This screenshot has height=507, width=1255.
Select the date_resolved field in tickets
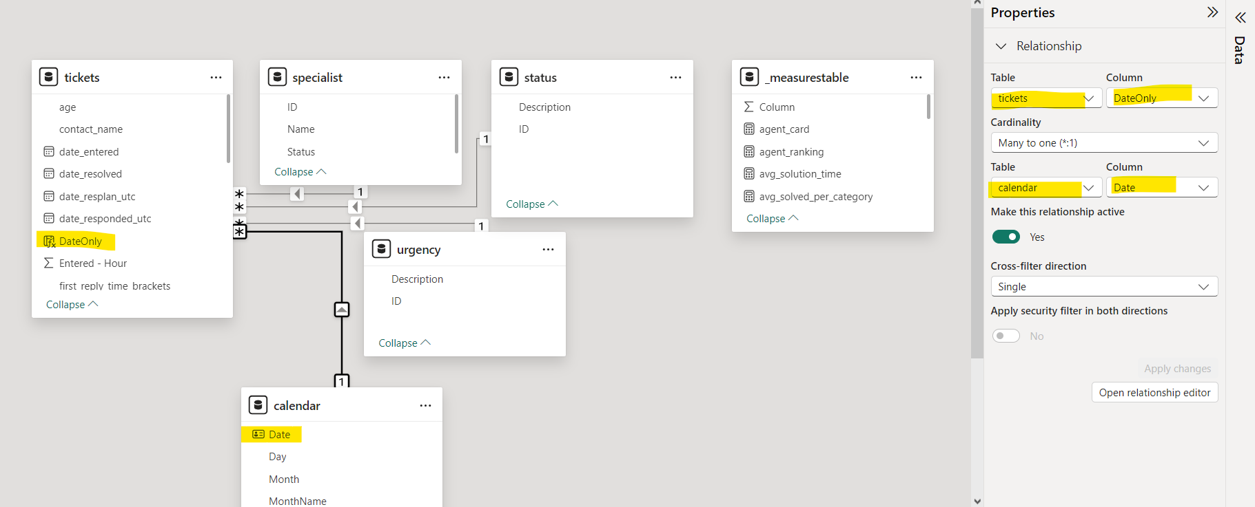(90, 174)
